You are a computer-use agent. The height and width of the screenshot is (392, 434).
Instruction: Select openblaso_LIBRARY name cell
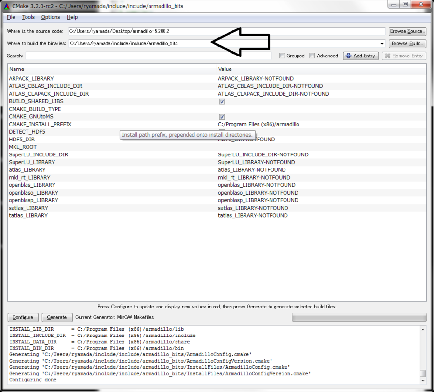(x=33, y=193)
